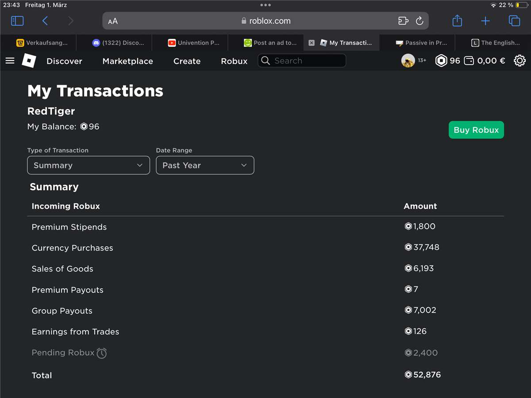Click the 1,800 Premium Stipends amount

pos(420,226)
